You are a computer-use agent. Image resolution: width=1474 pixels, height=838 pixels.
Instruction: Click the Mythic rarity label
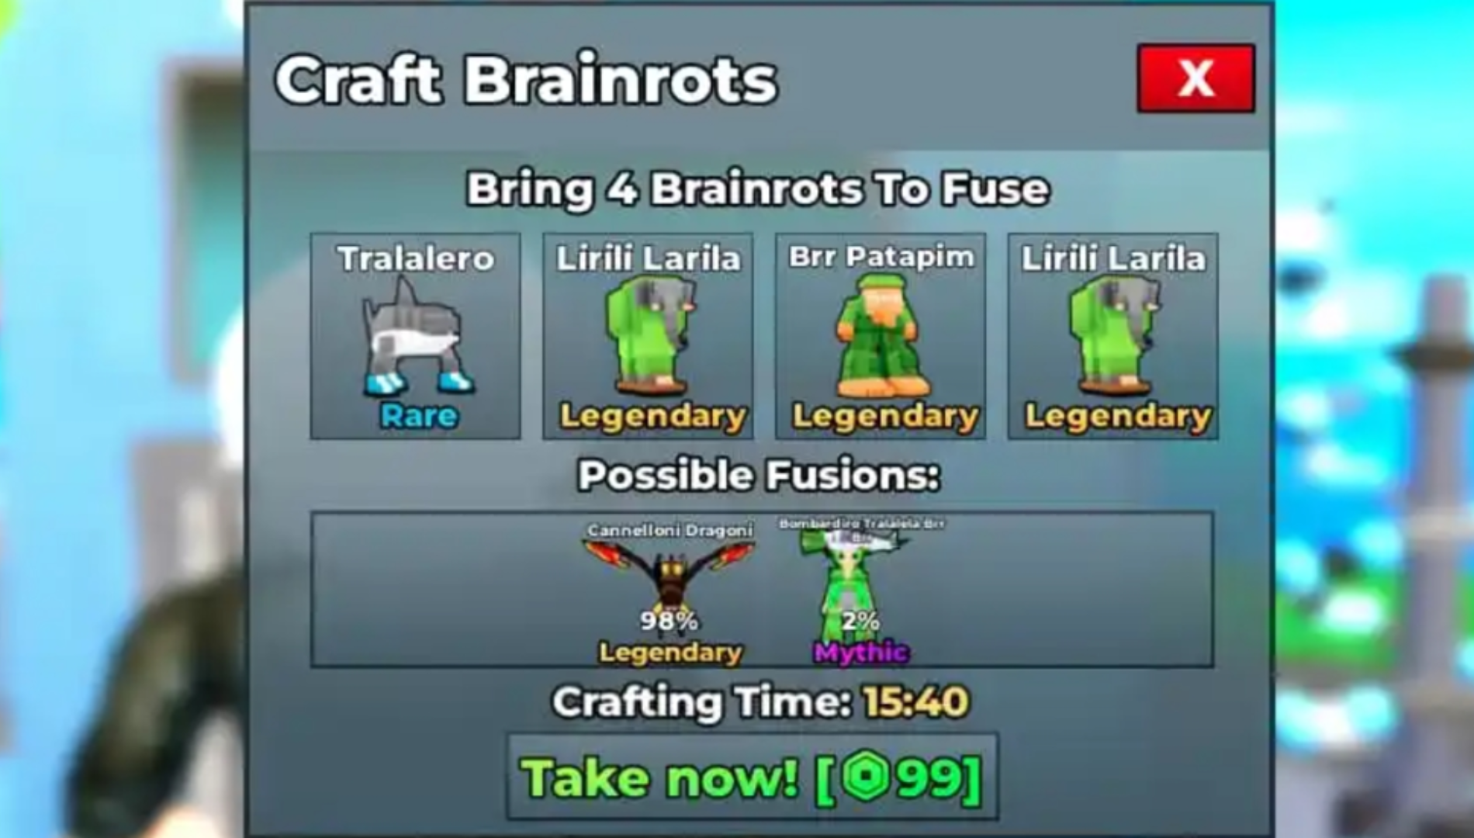point(860,652)
